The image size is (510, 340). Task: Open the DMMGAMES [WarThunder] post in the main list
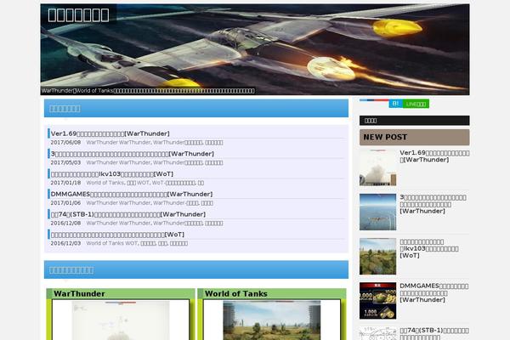(x=132, y=195)
